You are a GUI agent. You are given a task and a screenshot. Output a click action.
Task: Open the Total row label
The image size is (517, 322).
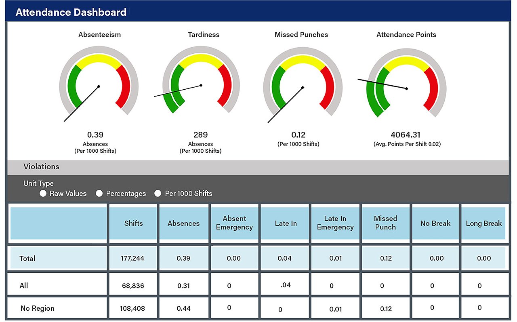(x=27, y=259)
